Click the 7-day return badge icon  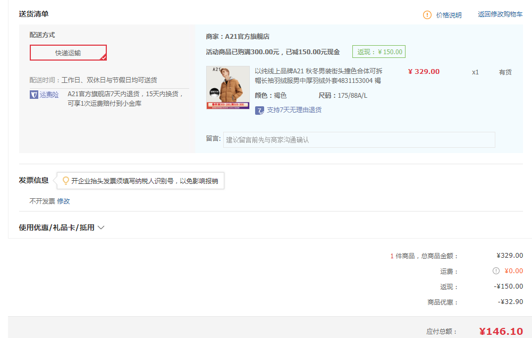259,111
